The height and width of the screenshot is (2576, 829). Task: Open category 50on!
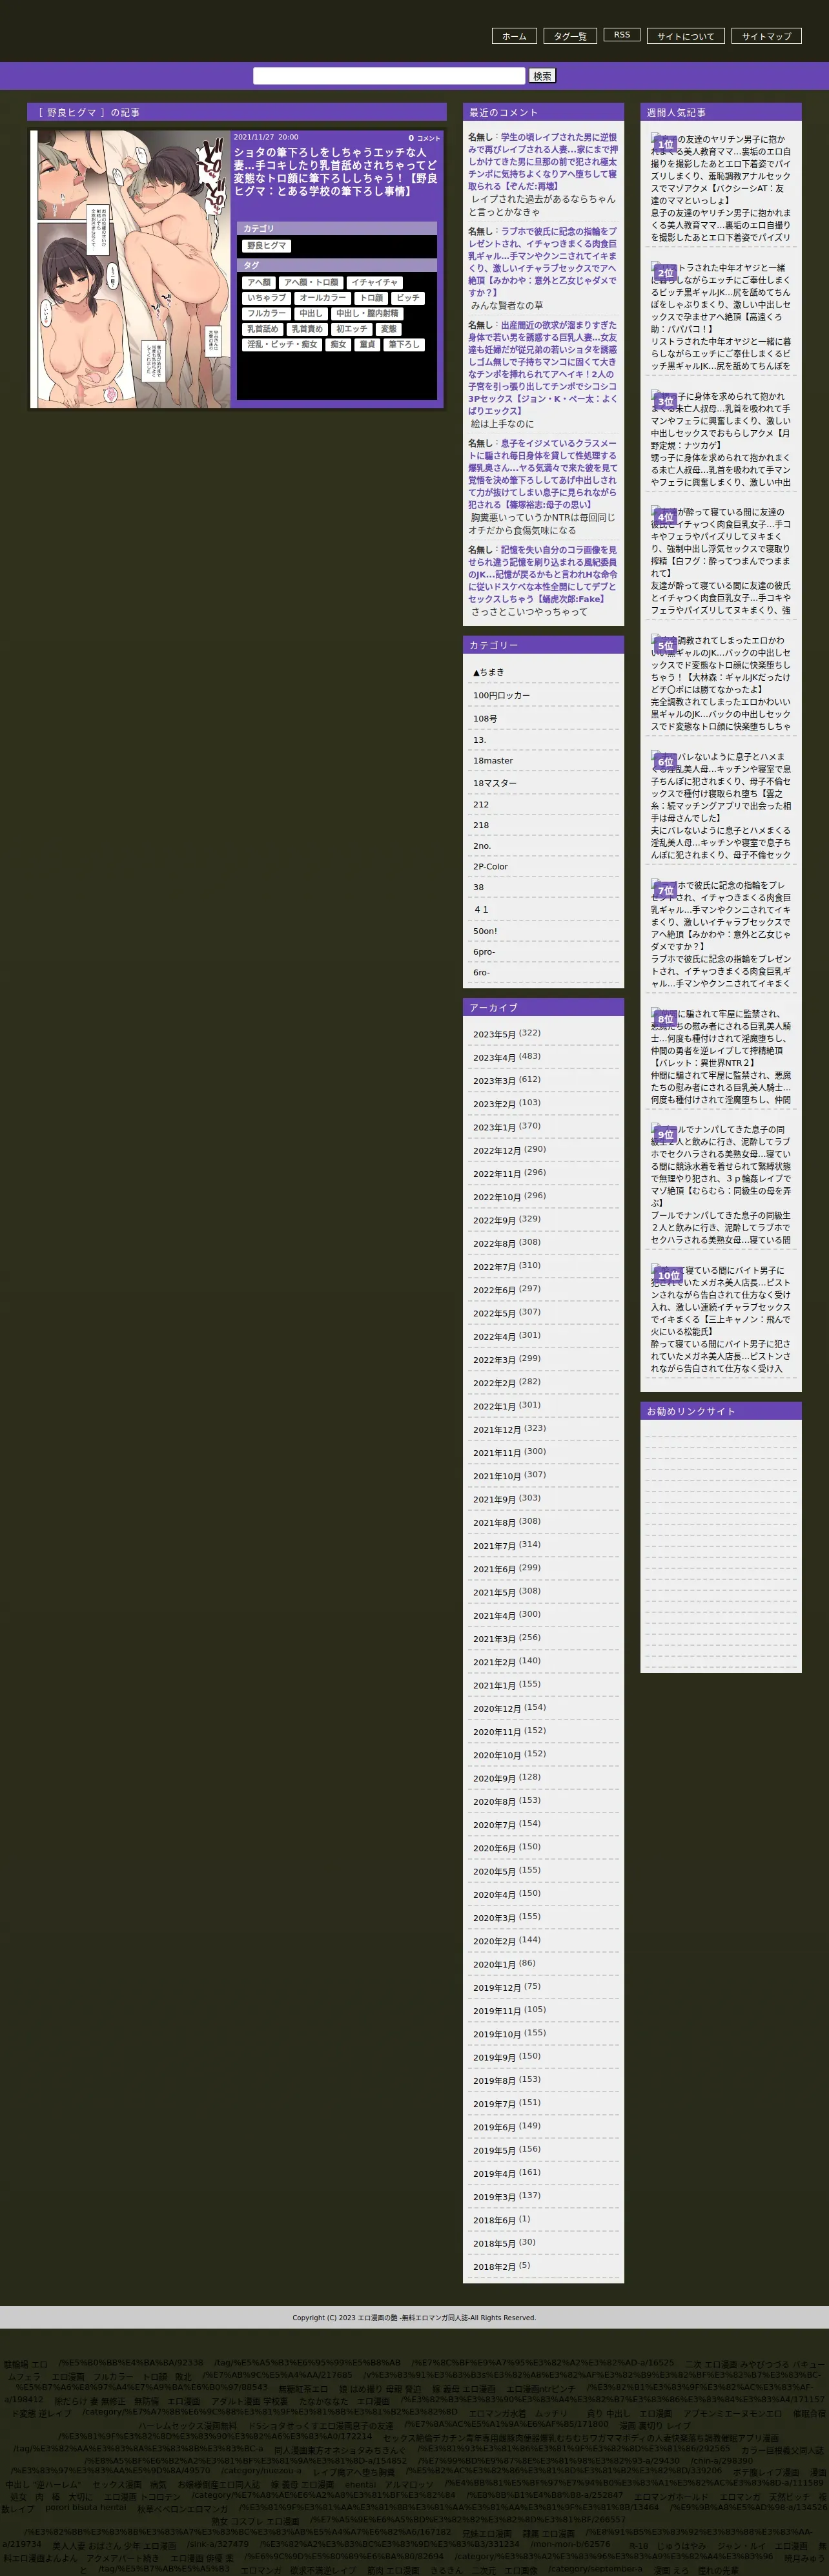coord(485,931)
